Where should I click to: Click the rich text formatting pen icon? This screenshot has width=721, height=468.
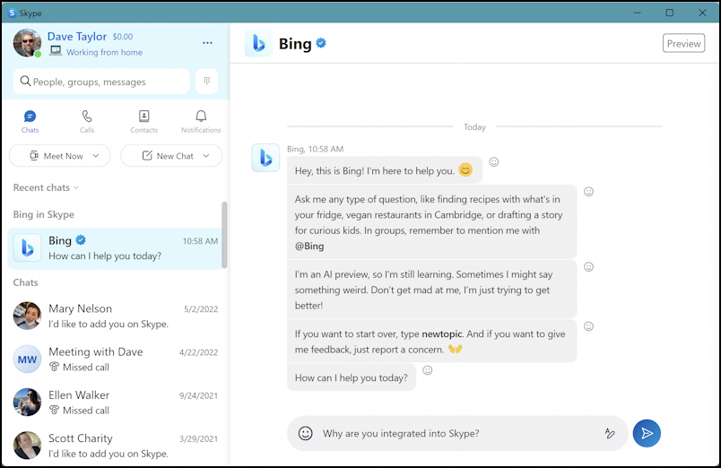[610, 433]
